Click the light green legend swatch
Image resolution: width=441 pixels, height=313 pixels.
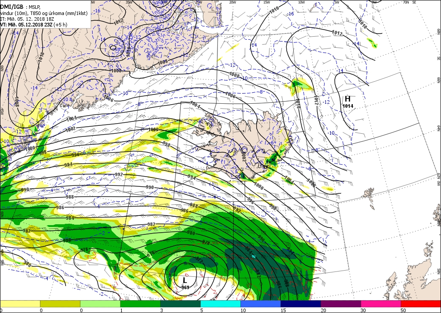(x=101, y=304)
